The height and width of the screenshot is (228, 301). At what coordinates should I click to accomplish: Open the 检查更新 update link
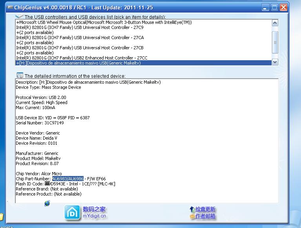pos(205,209)
